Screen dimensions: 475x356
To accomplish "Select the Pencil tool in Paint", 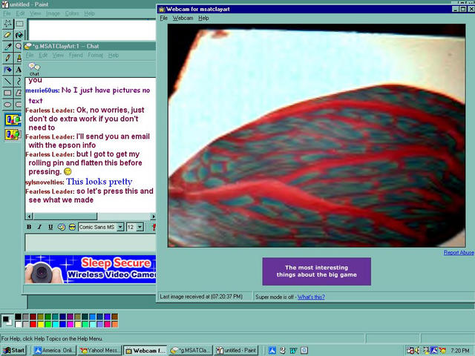I will point(8,58).
